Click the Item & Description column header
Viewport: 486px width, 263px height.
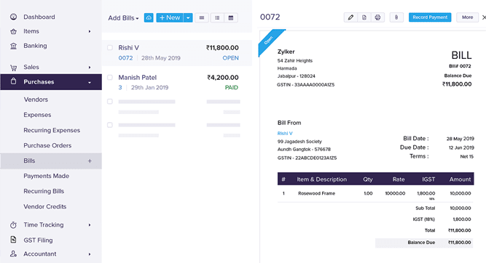(322, 179)
